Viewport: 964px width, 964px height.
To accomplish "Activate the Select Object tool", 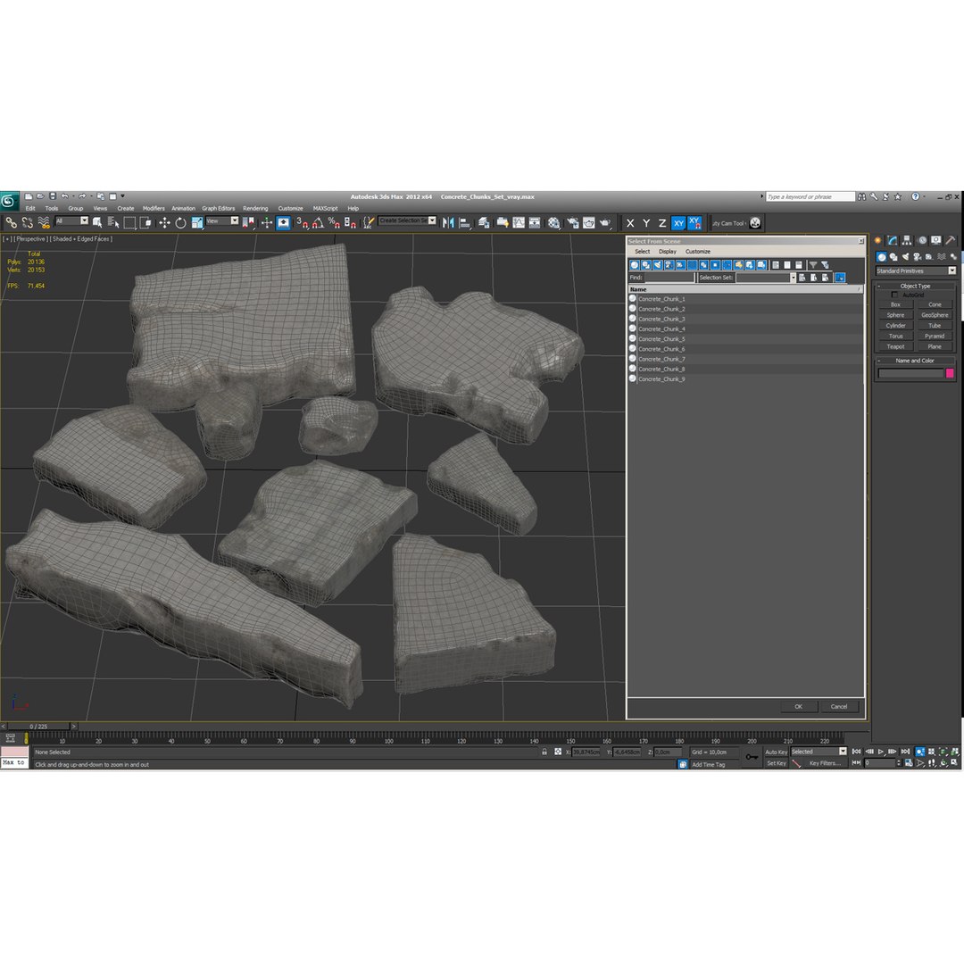I will (x=97, y=223).
